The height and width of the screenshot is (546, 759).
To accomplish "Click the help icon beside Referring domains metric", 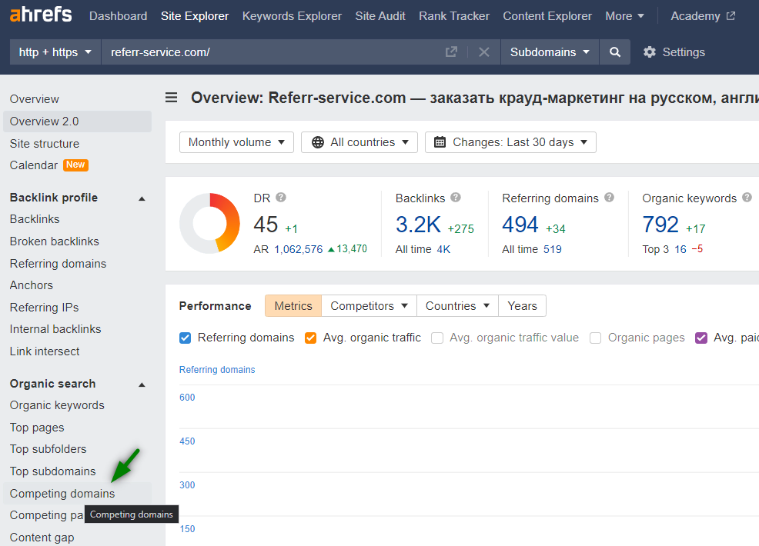I will click(610, 198).
